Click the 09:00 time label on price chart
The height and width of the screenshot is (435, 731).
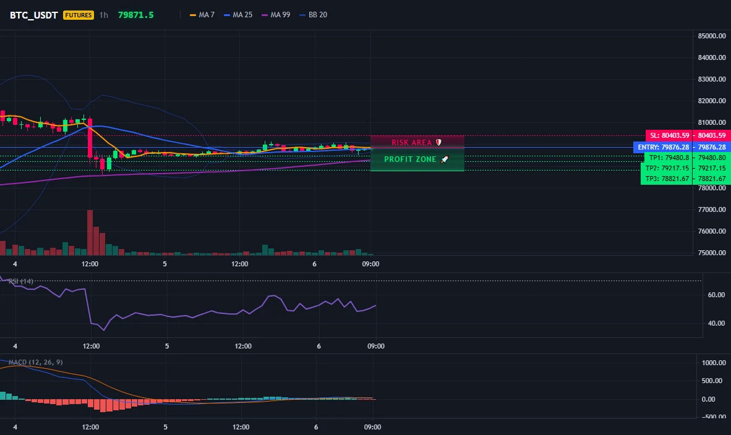[x=370, y=264]
